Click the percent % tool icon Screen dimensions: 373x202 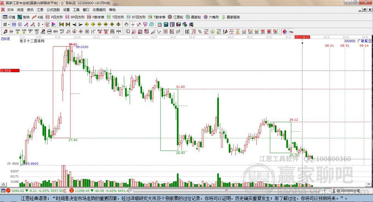click(200, 31)
